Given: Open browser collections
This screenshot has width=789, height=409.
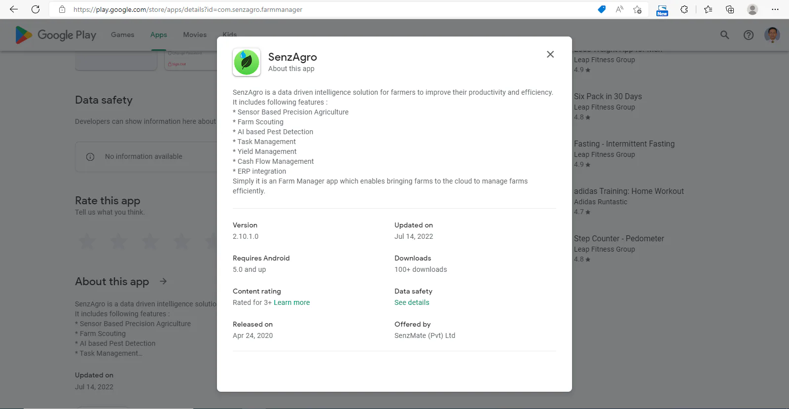Looking at the screenshot, I should (x=730, y=9).
